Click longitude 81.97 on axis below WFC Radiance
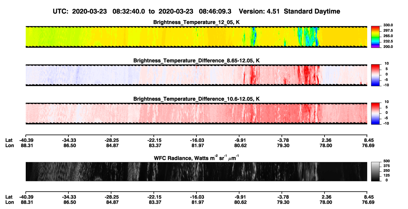This screenshot has width=408, height=209. 197,202
